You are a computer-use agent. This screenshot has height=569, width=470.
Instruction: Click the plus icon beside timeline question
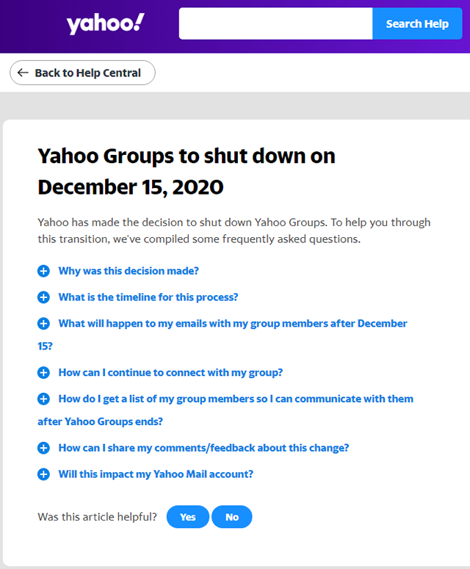pos(44,297)
